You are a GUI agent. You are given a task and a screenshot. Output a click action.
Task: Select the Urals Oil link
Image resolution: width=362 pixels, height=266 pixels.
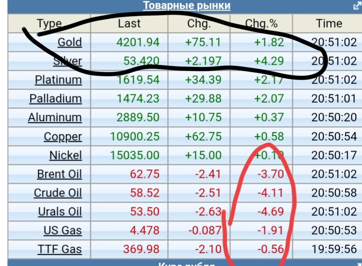60,212
